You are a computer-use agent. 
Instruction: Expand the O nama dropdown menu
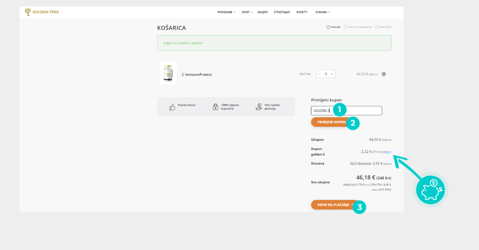(323, 12)
